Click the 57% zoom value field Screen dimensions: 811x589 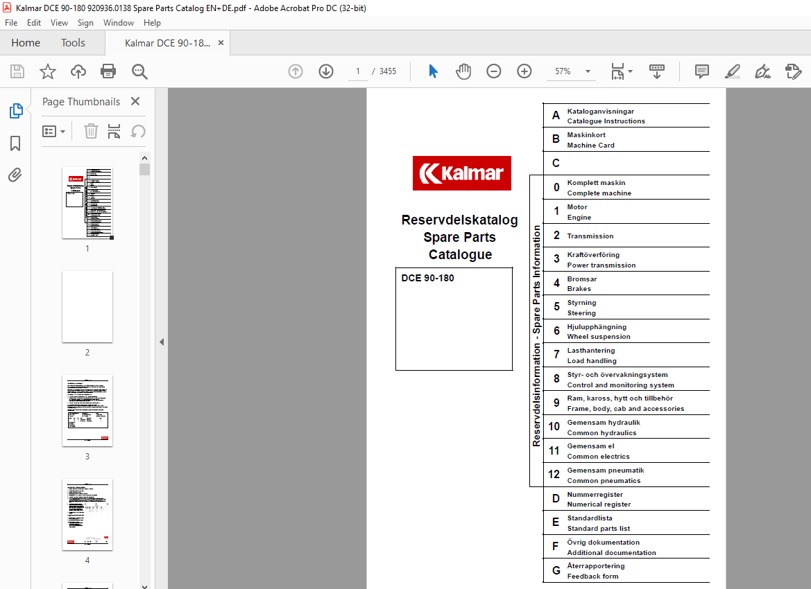pos(563,71)
